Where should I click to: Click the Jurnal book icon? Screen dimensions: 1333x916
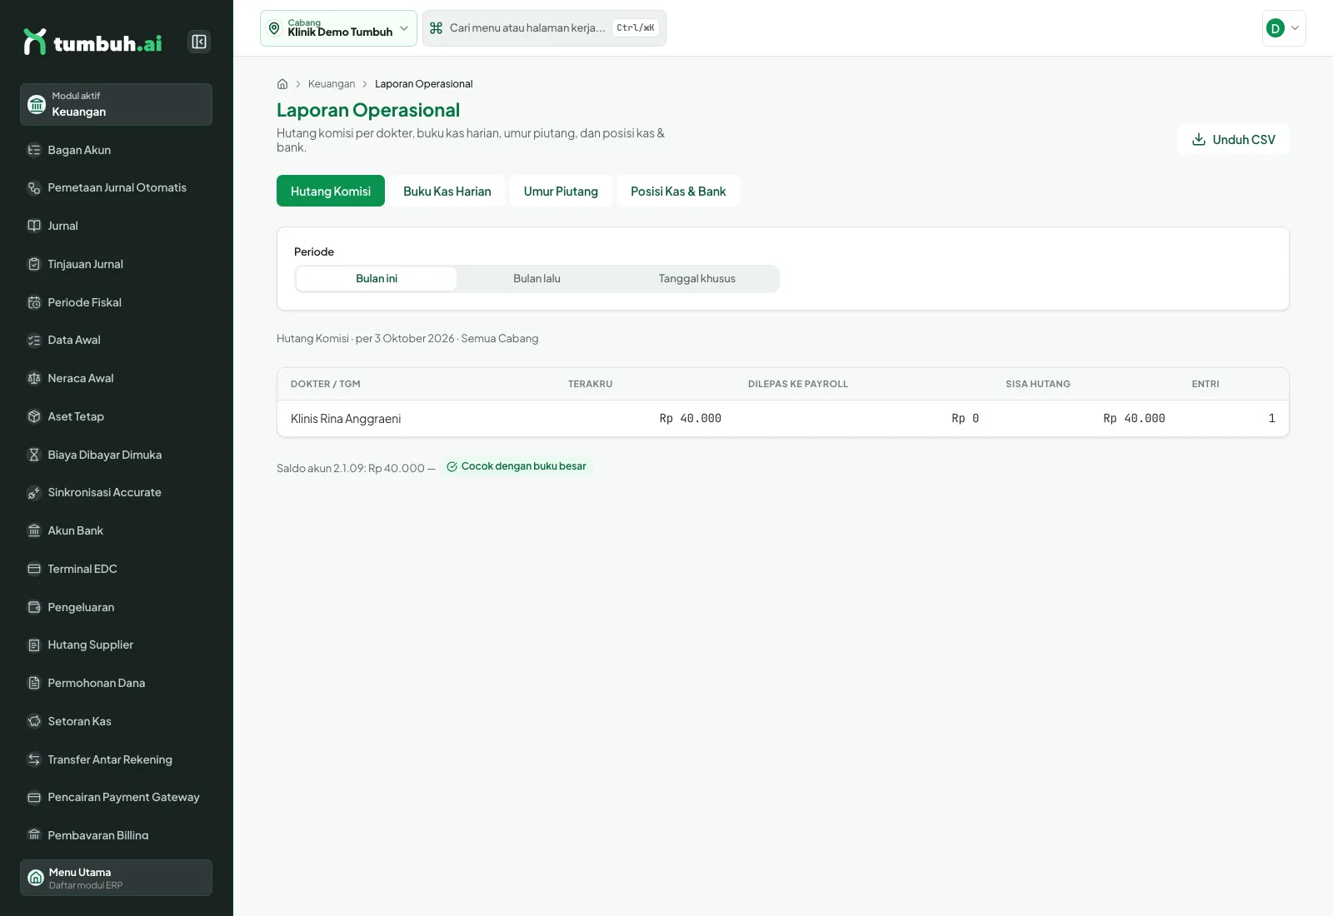(34, 226)
